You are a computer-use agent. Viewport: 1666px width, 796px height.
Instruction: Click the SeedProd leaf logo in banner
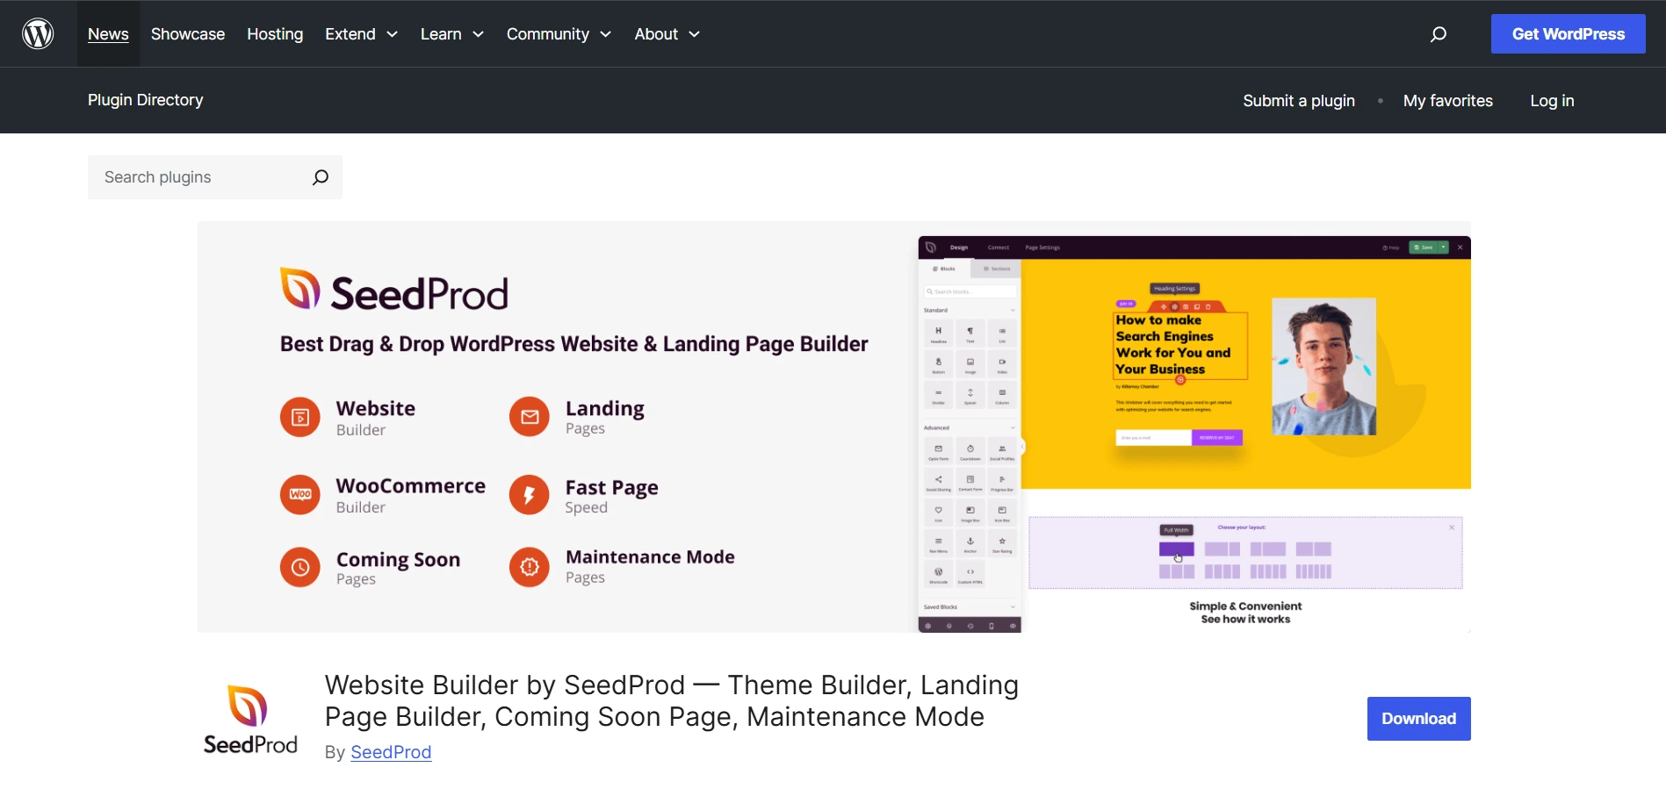(300, 289)
